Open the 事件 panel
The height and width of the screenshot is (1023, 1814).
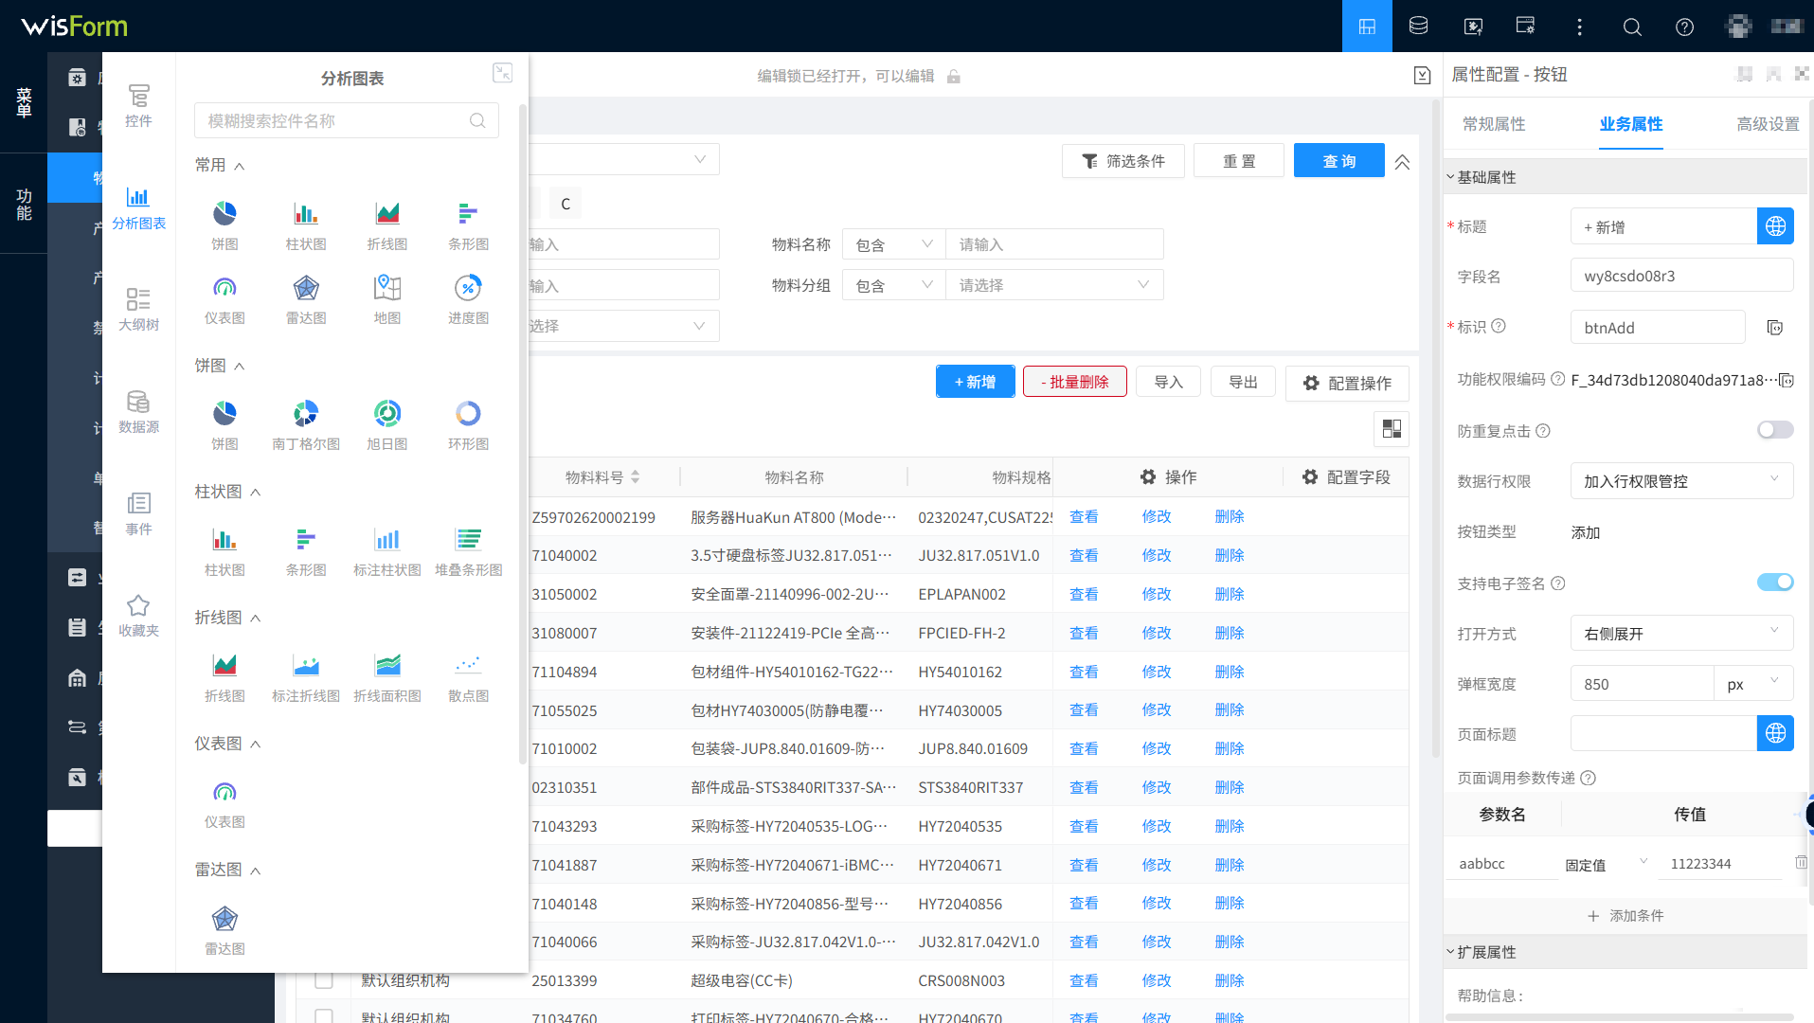(x=138, y=513)
